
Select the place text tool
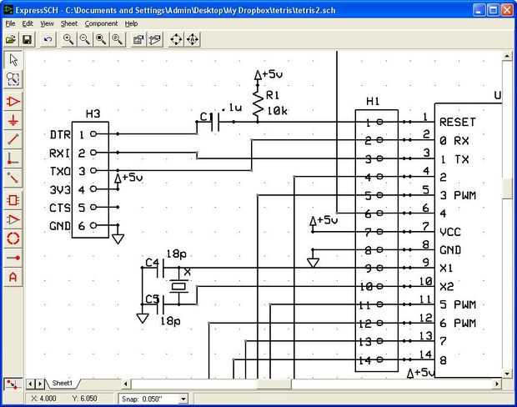coord(13,277)
